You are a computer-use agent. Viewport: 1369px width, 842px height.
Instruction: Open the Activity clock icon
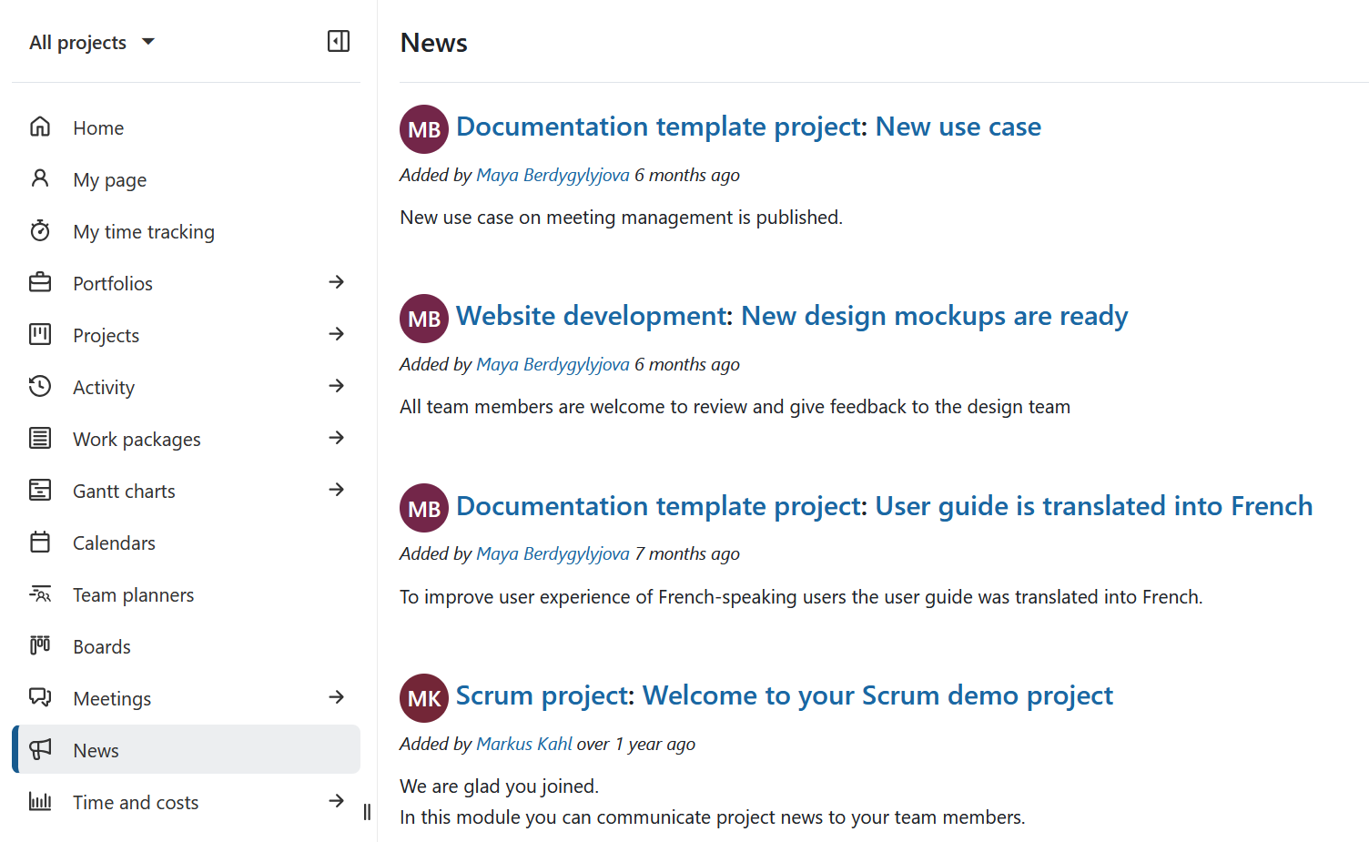(40, 386)
